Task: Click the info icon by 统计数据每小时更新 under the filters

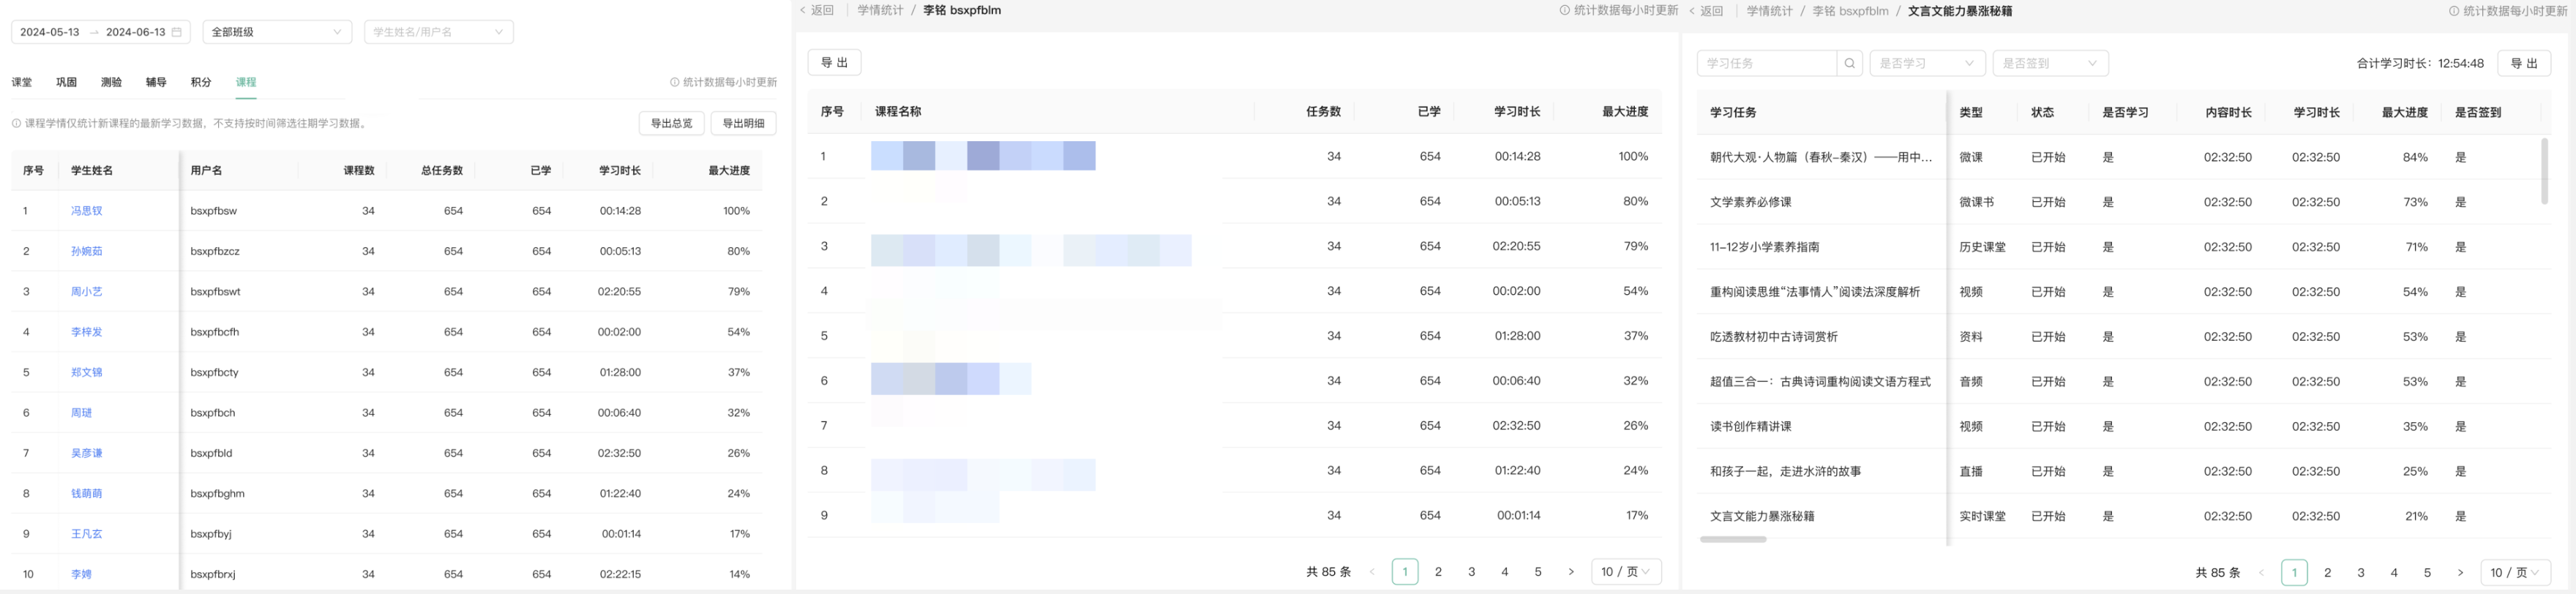Action: click(674, 83)
